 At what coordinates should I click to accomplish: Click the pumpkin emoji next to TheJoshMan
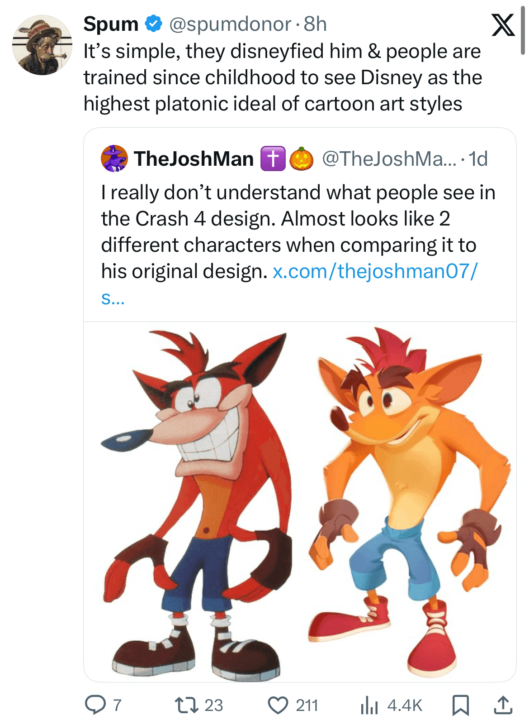click(301, 158)
